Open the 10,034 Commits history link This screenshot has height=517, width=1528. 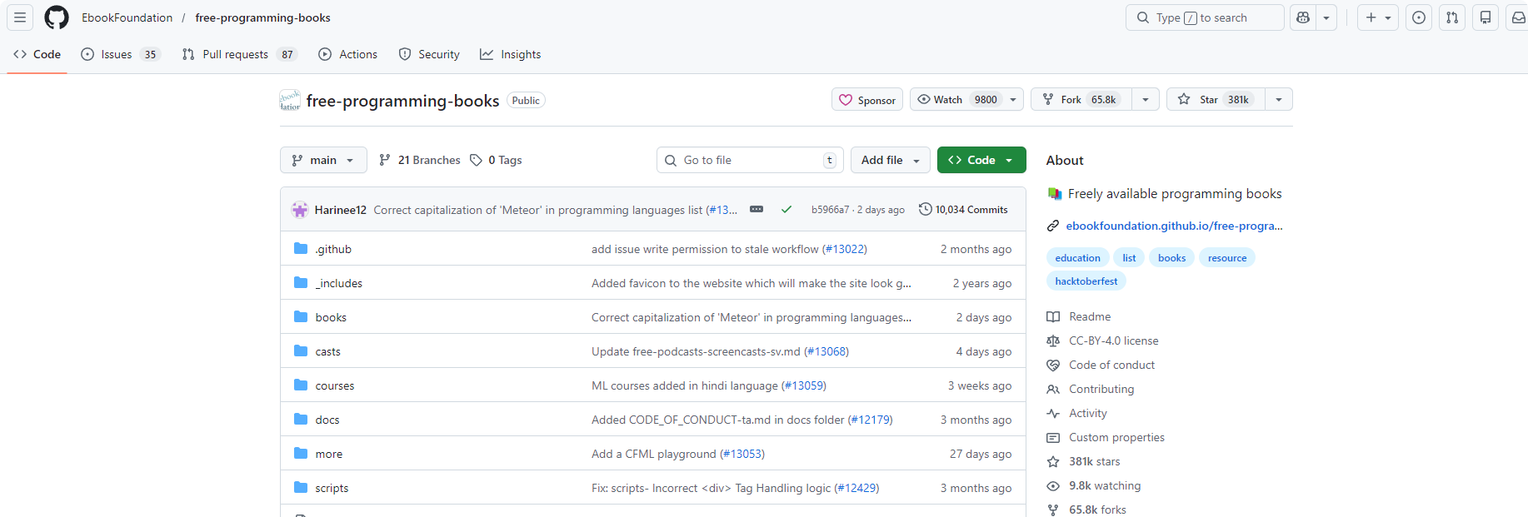point(963,210)
